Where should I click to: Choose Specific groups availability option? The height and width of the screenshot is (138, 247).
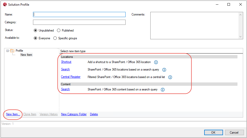pos(55,38)
